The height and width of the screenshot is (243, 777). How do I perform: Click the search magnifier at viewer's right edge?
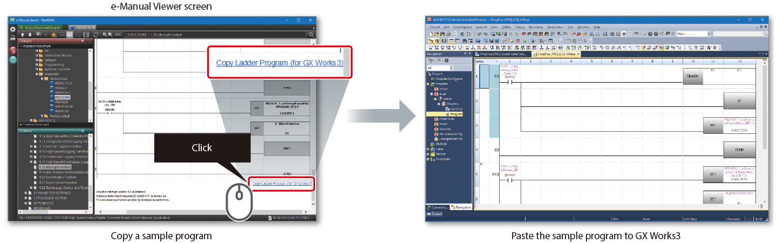pos(311,35)
